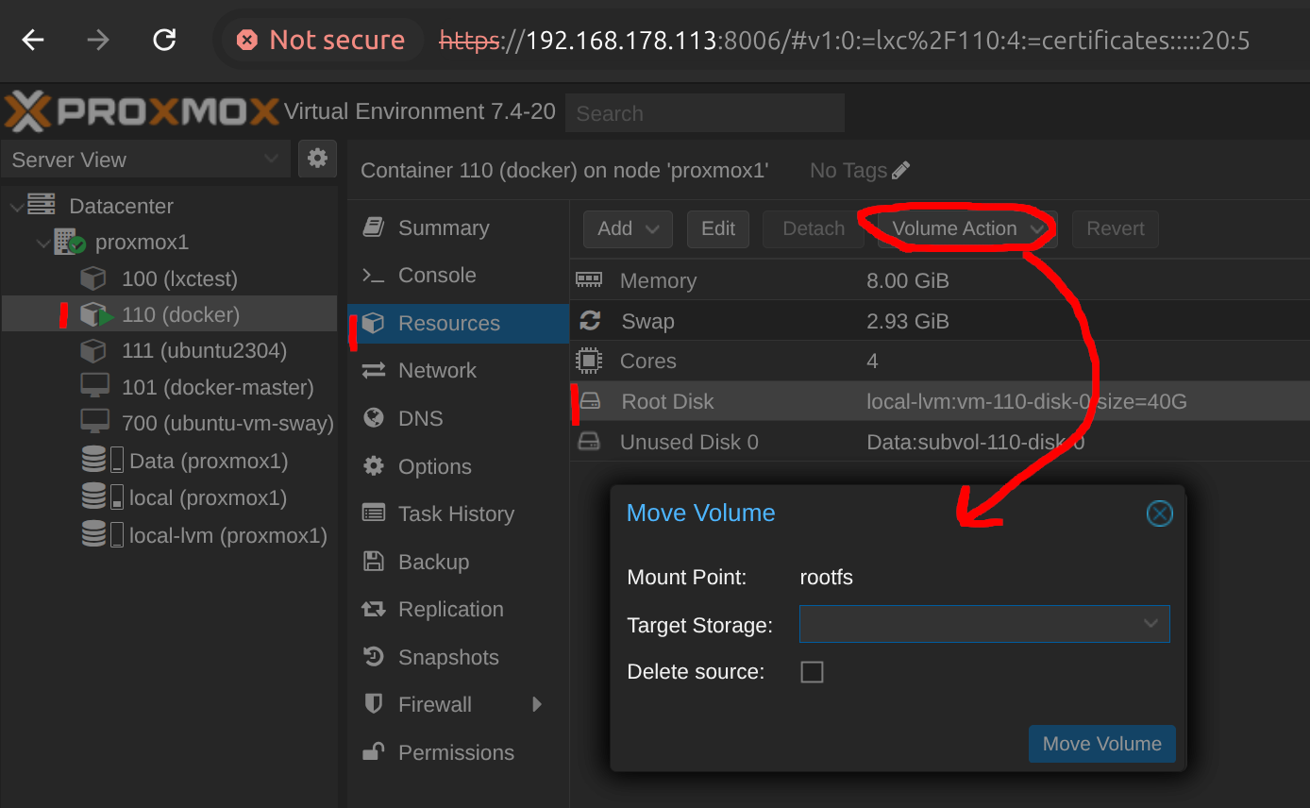Click the Not secure warning badge
This screenshot has width=1310, height=808.
(x=320, y=41)
